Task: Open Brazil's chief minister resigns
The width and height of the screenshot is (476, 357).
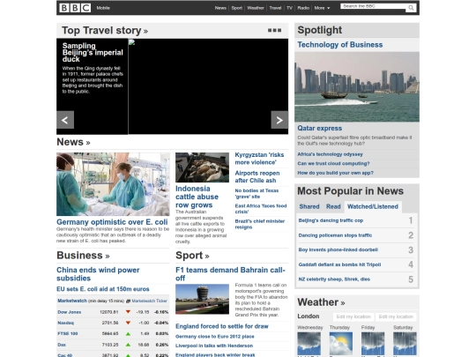Action: pyautogui.click(x=260, y=224)
